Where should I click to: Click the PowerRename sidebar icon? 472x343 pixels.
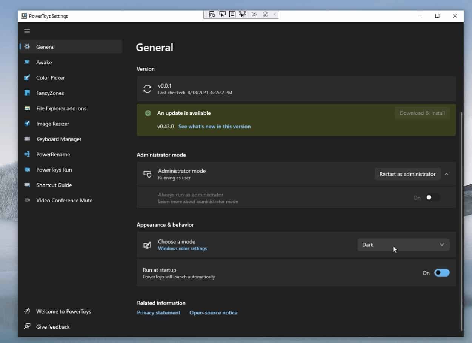click(27, 155)
